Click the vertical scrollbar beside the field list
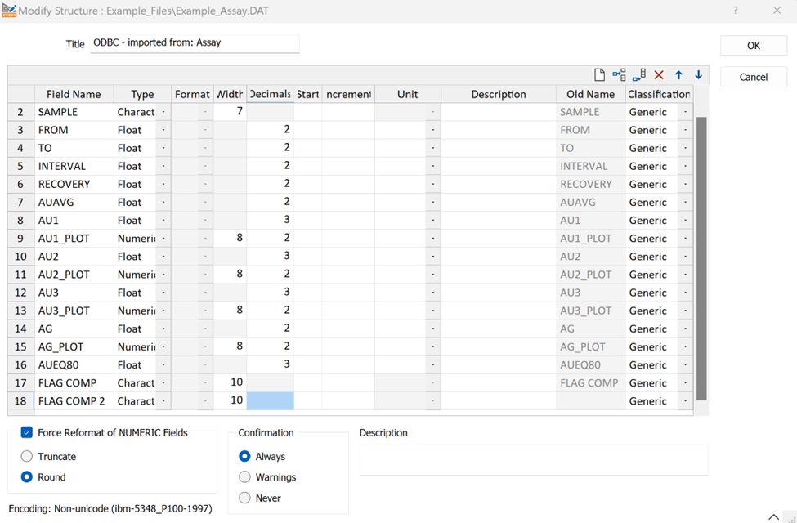The height and width of the screenshot is (523, 797). click(x=699, y=245)
